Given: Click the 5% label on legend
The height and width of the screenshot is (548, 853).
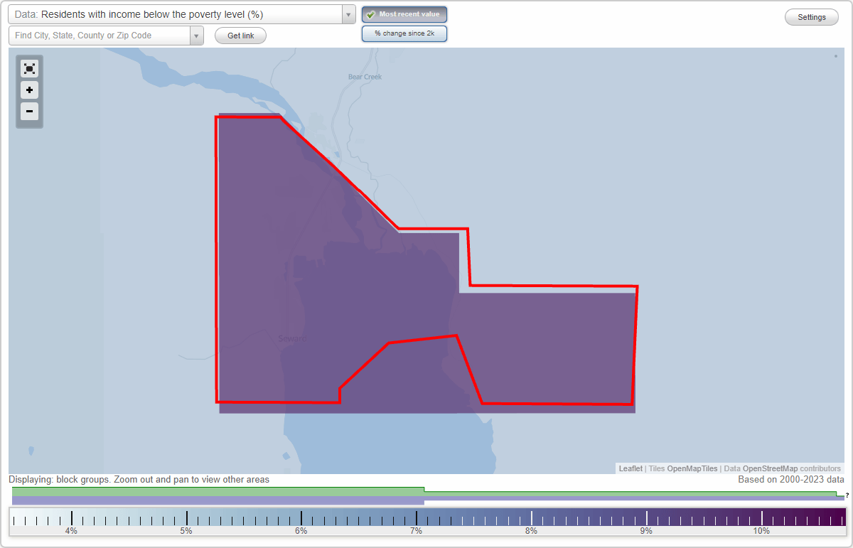Looking at the screenshot, I should click(x=186, y=531).
